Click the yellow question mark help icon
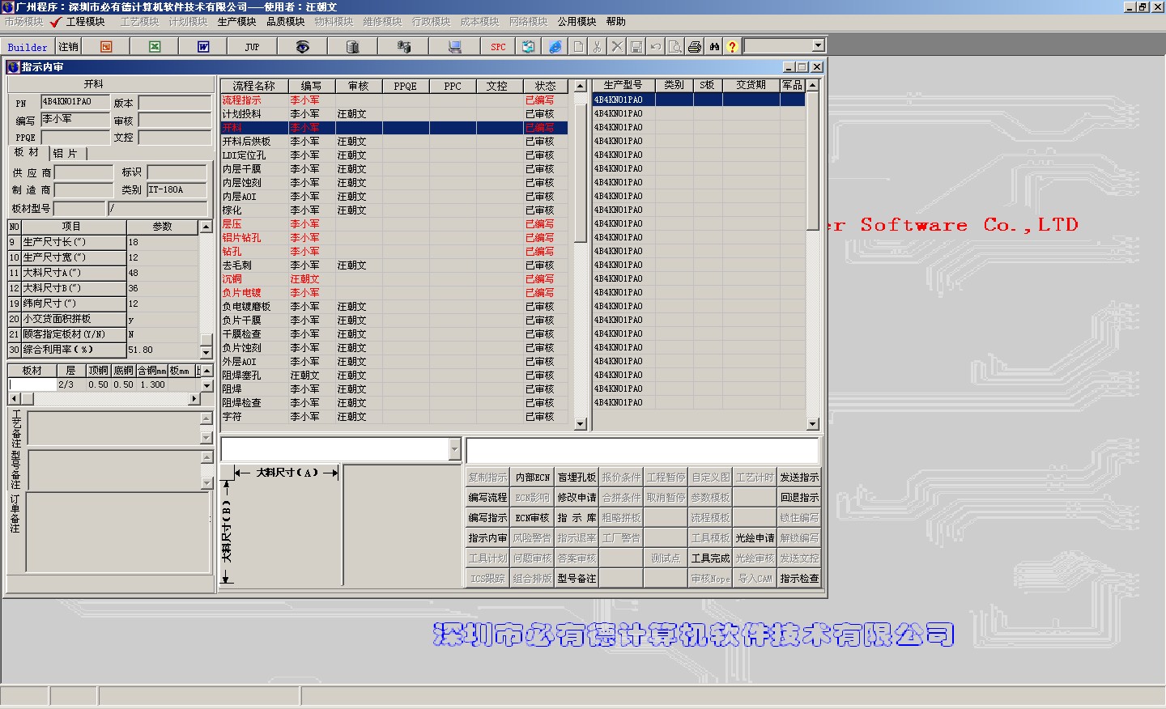Viewport: 1166px width, 709px height. tap(732, 47)
